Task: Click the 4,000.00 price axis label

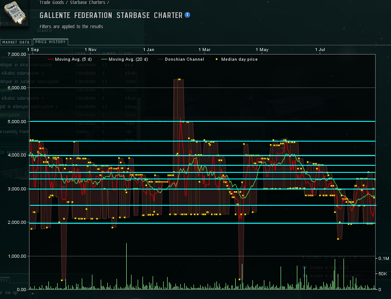Action: point(17,155)
